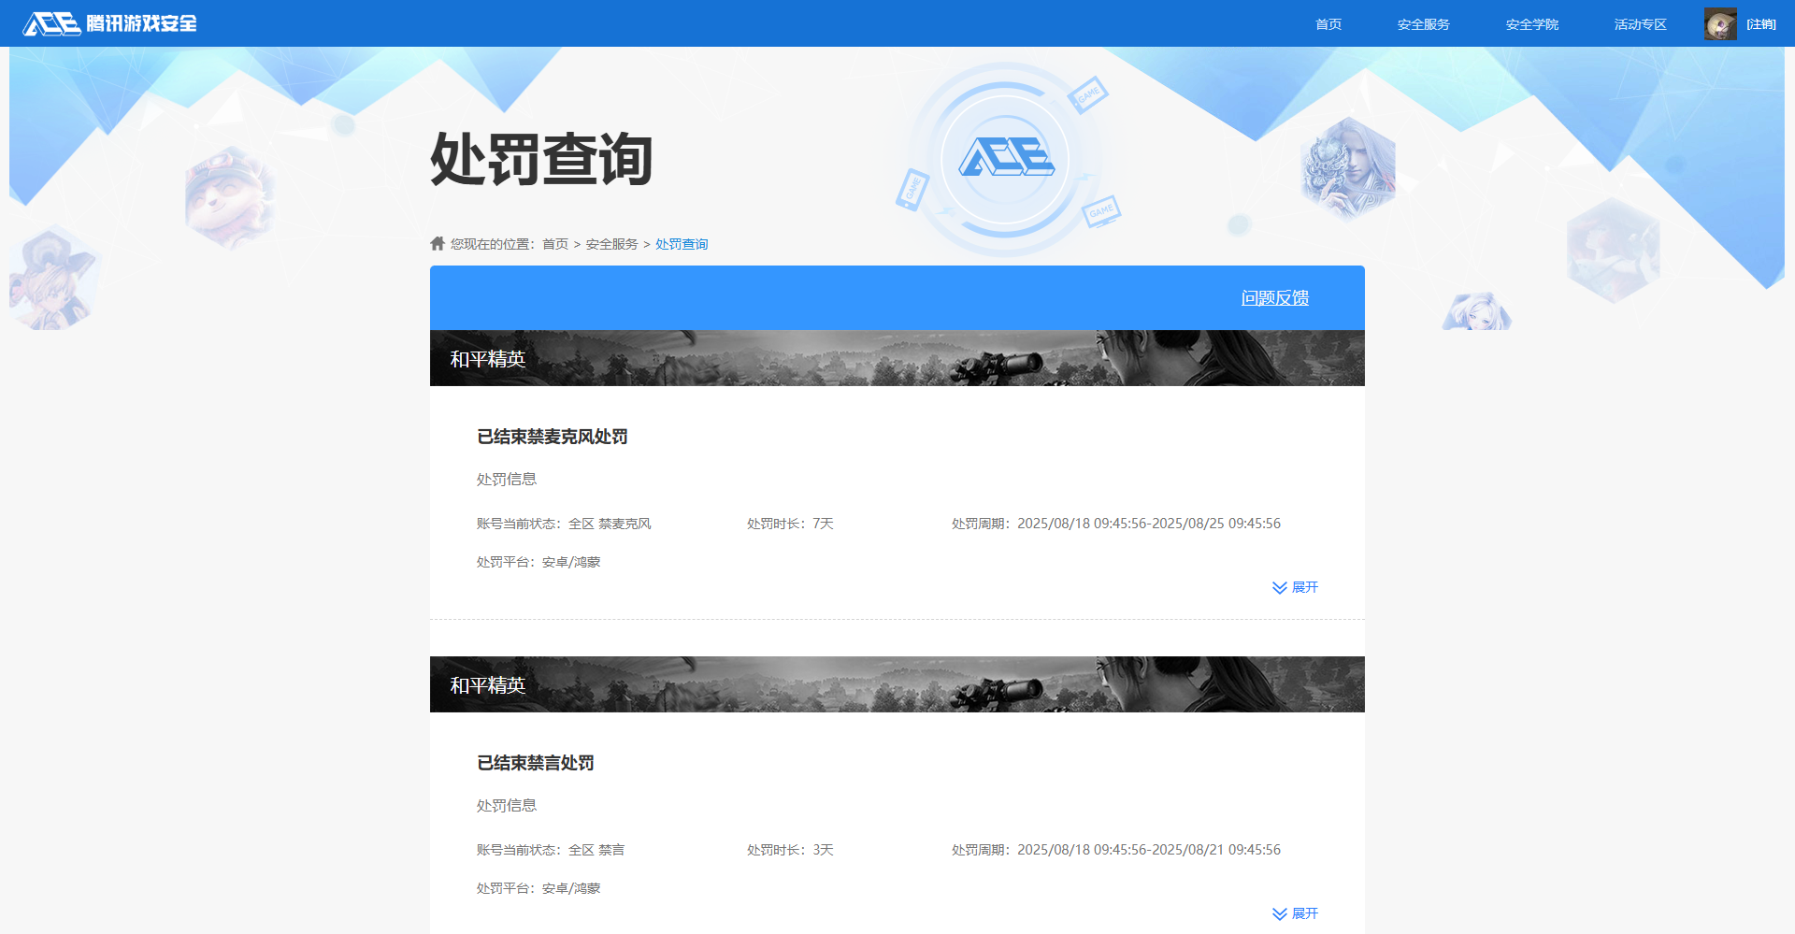Image resolution: width=1795 pixels, height=934 pixels.
Task: Click 首页 in the breadcrumb trail
Action: tap(556, 243)
